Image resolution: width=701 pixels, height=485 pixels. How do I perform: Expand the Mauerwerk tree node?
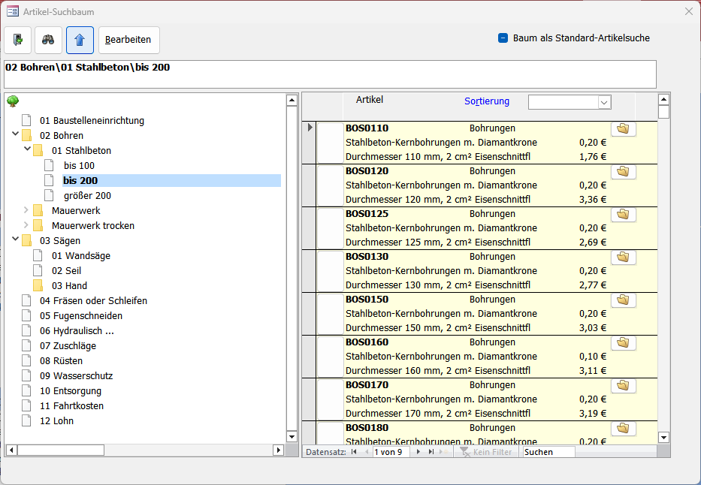click(27, 211)
